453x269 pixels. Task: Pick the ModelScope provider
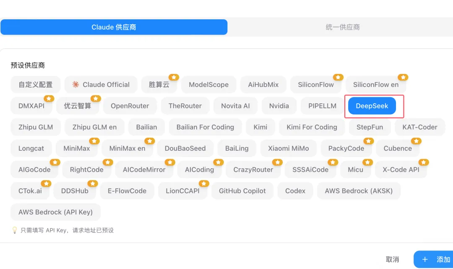coord(208,85)
